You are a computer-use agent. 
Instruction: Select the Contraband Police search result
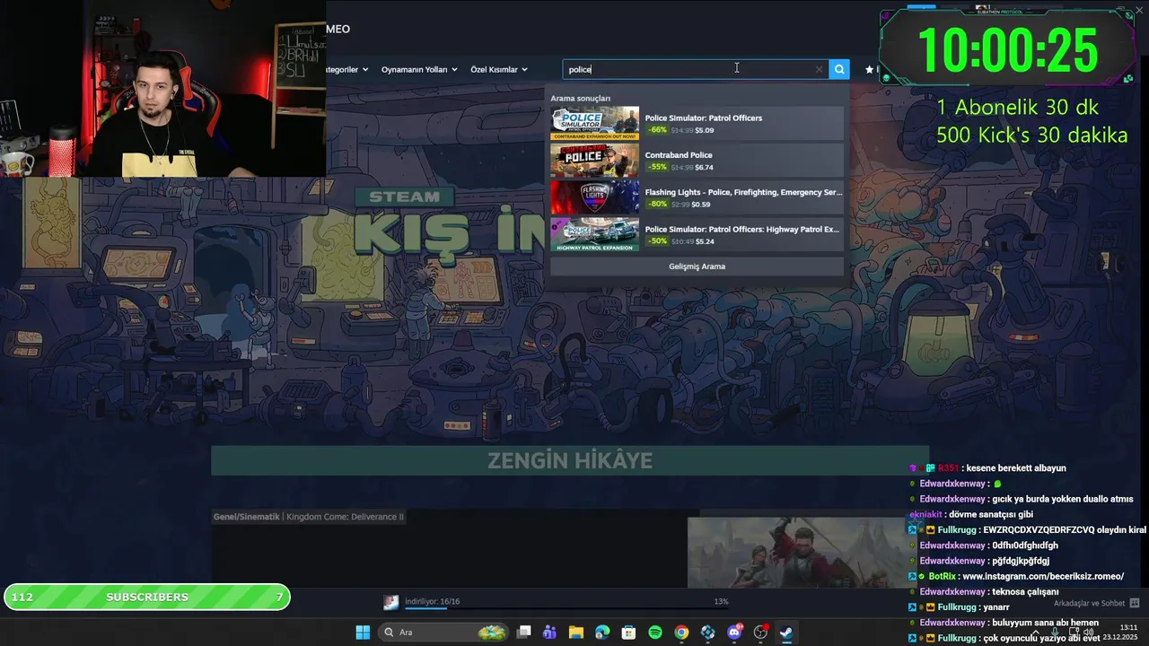point(697,161)
